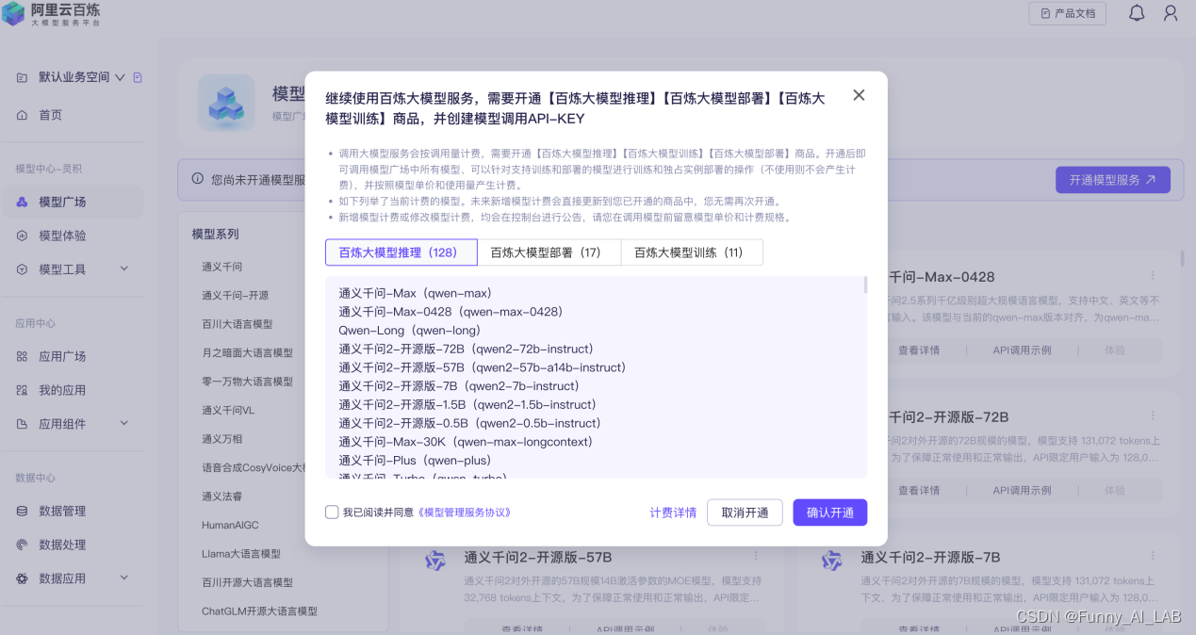Click the 数据管理 database icon
1196x635 pixels.
pos(22,511)
